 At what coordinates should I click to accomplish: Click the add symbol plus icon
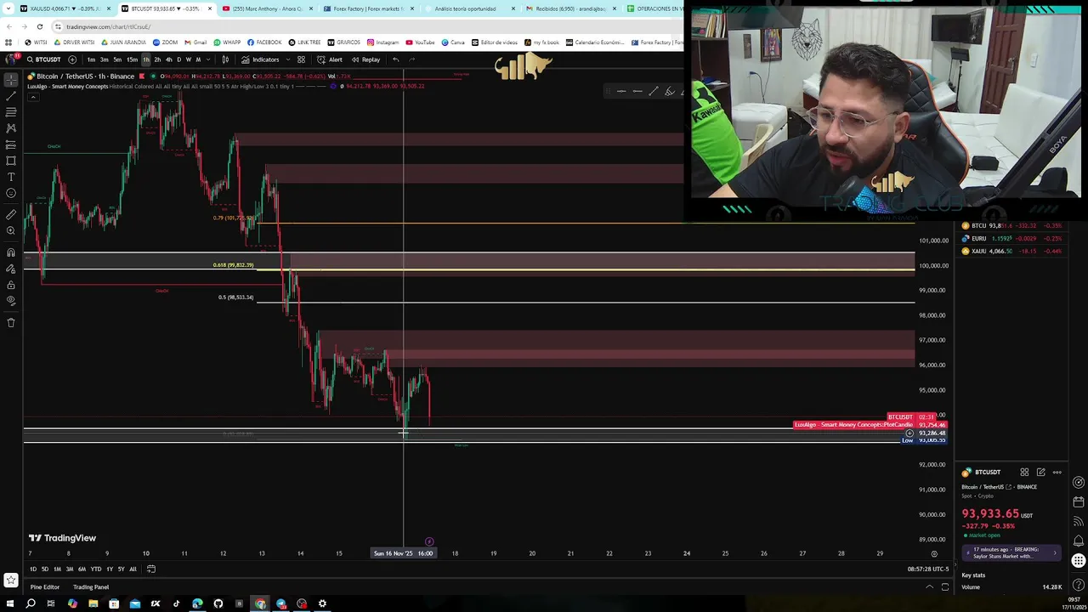click(72, 59)
